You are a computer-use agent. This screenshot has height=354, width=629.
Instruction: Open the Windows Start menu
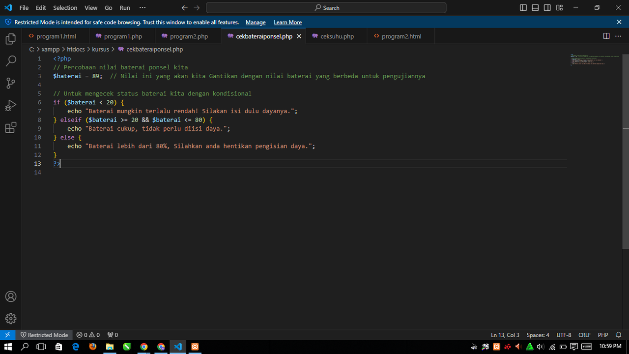pos(8,347)
